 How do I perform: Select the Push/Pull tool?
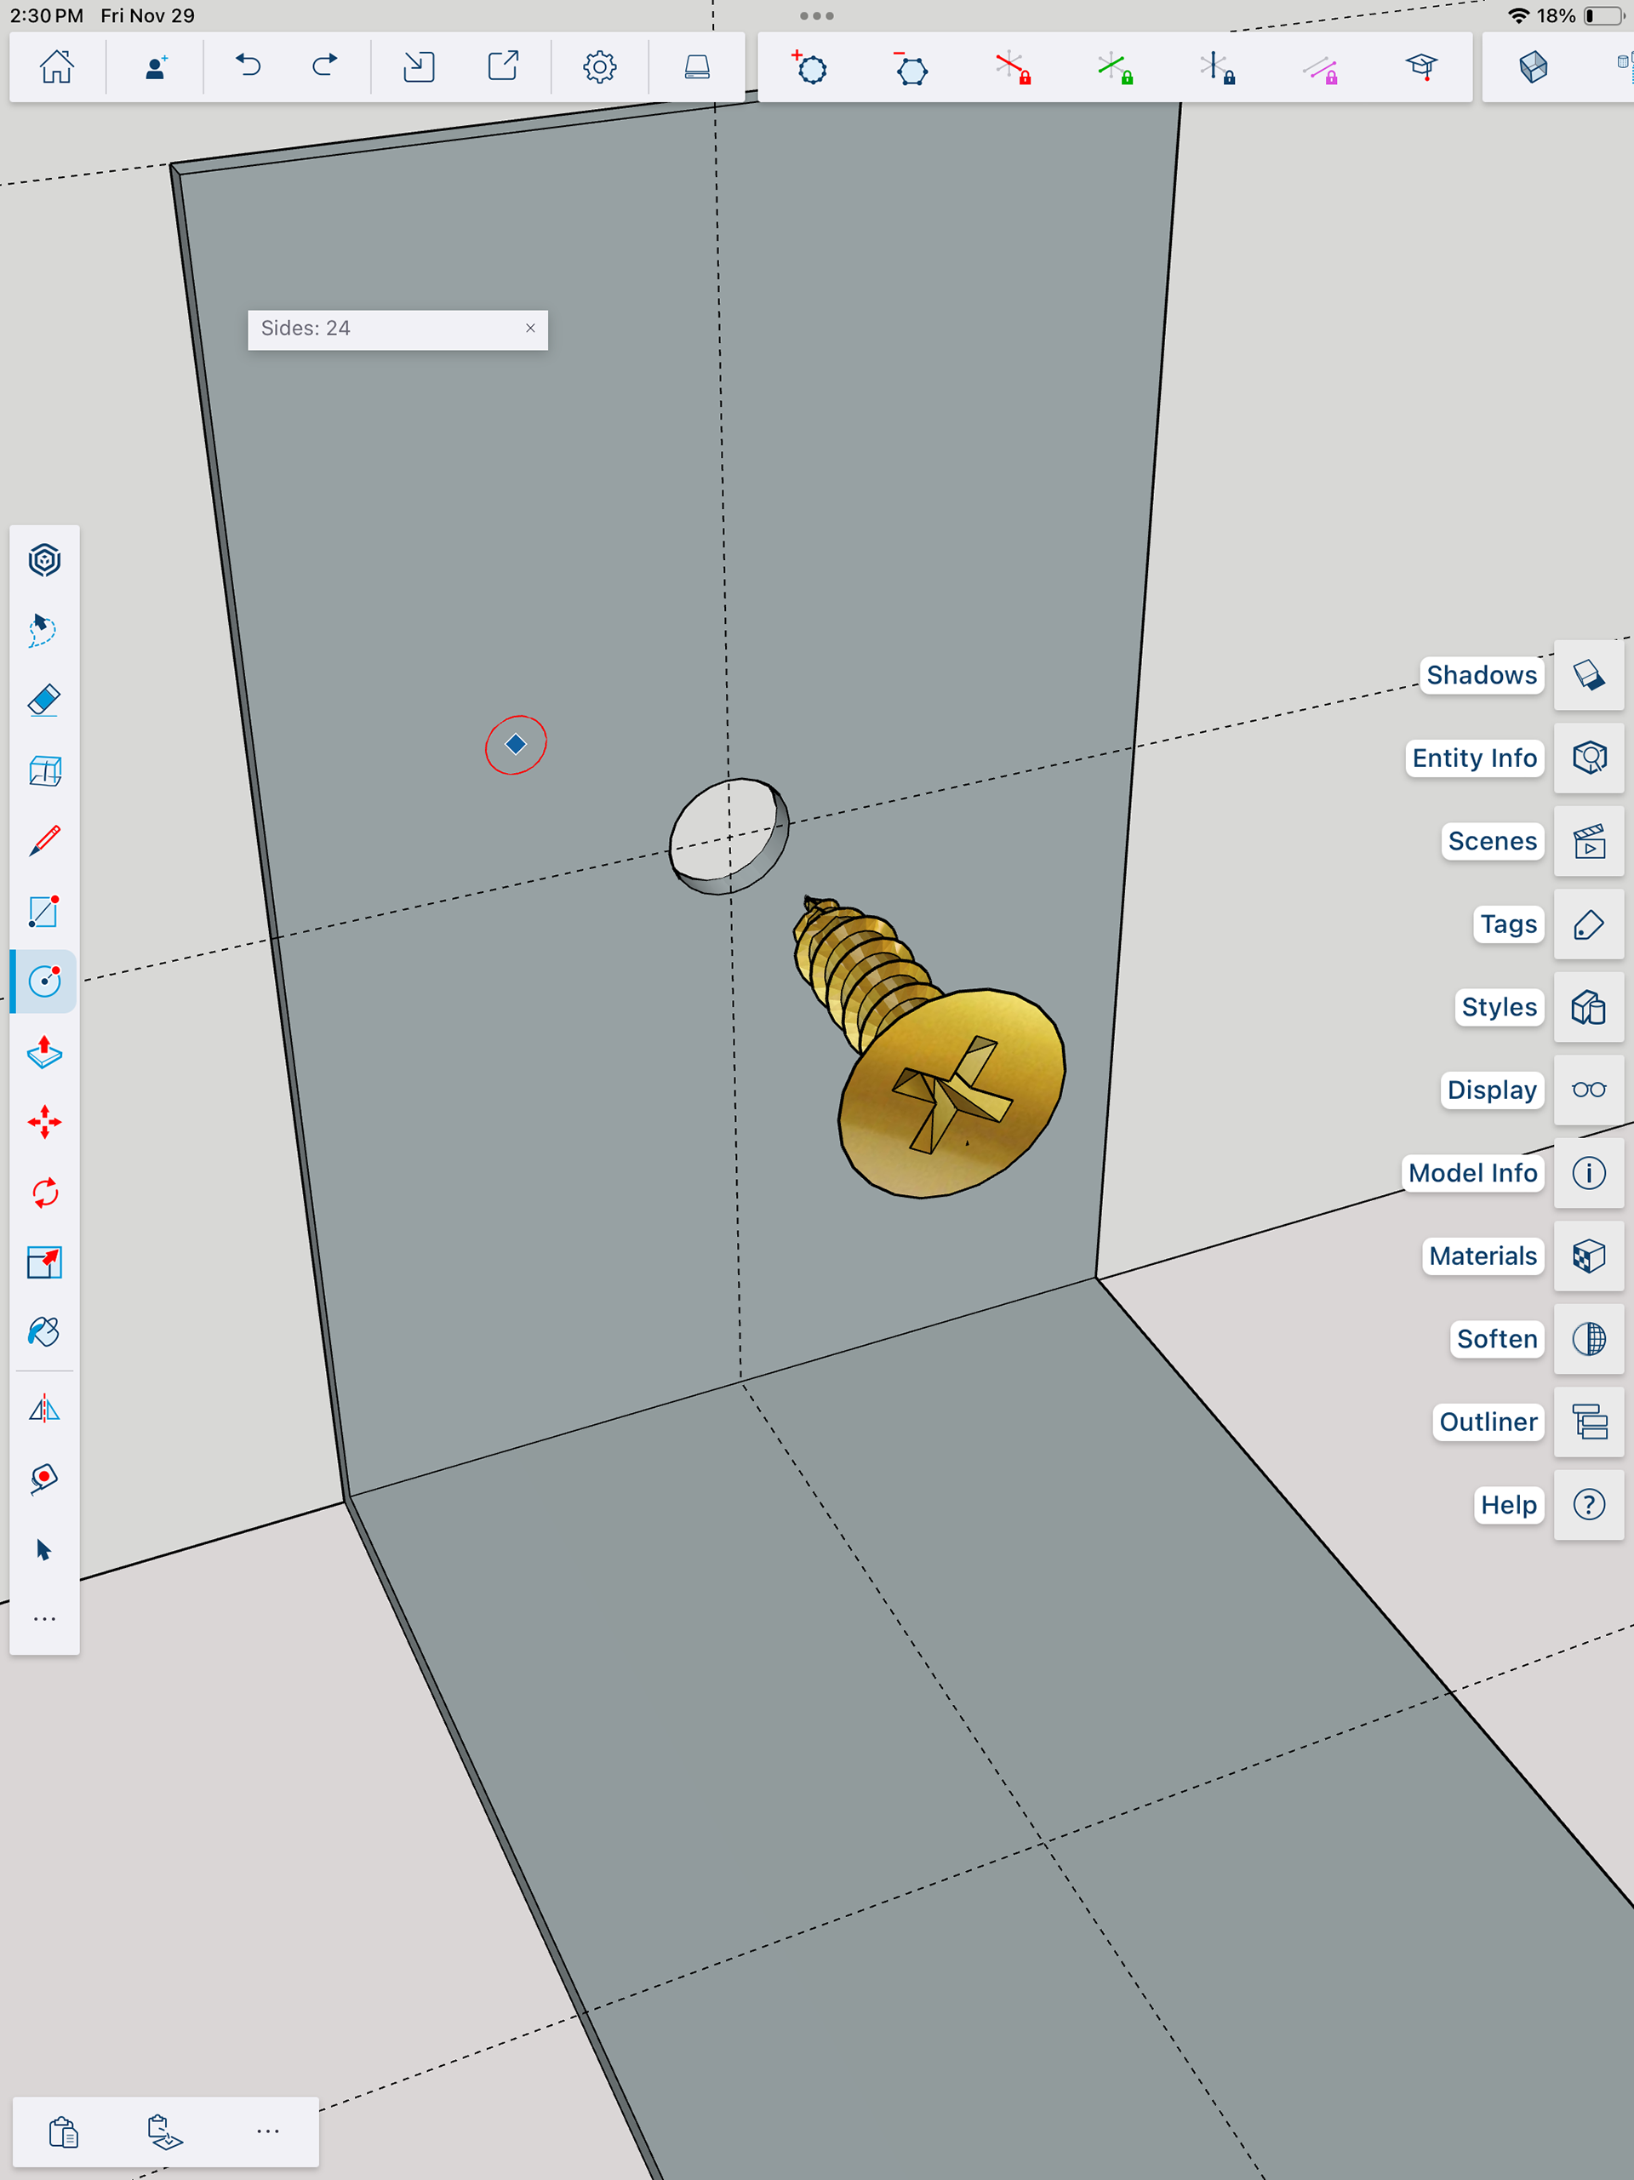click(44, 1053)
